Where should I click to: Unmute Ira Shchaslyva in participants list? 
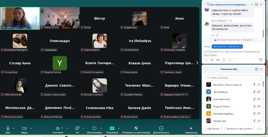point(254,92)
